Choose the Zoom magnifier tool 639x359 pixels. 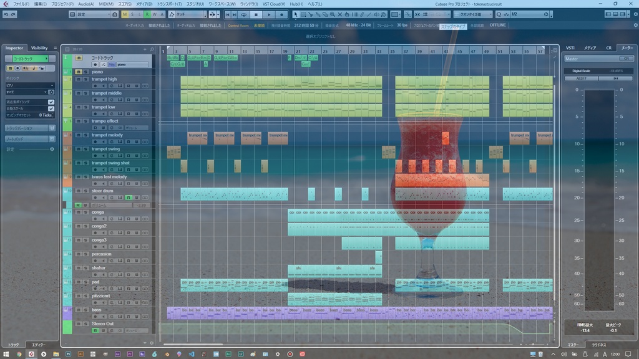tap(333, 15)
